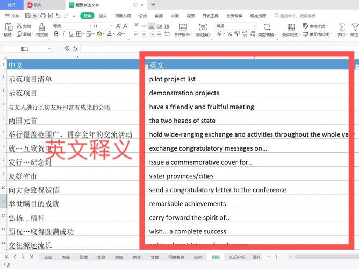Click the 类型转换 convert icon
This screenshot has width=359, height=269.
pyautogui.click(x=267, y=27)
